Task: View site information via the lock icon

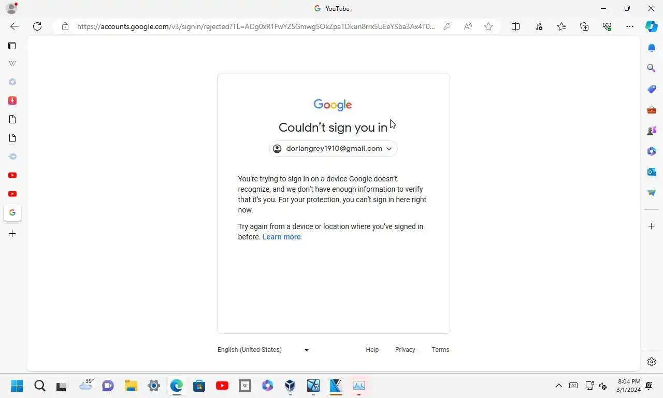Action: point(65,26)
